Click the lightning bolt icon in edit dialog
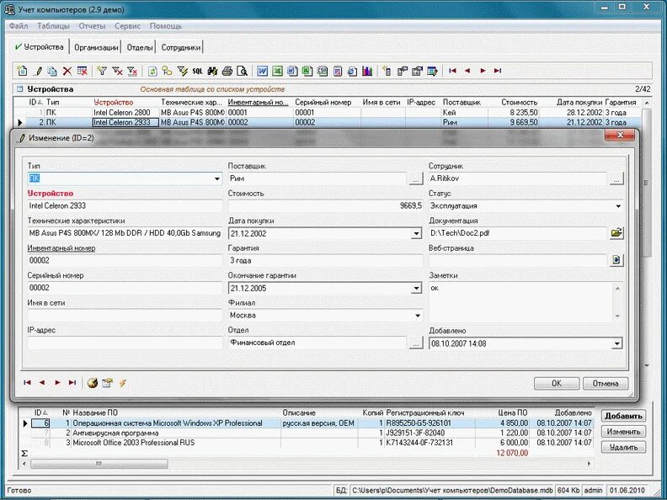 pyautogui.click(x=122, y=383)
